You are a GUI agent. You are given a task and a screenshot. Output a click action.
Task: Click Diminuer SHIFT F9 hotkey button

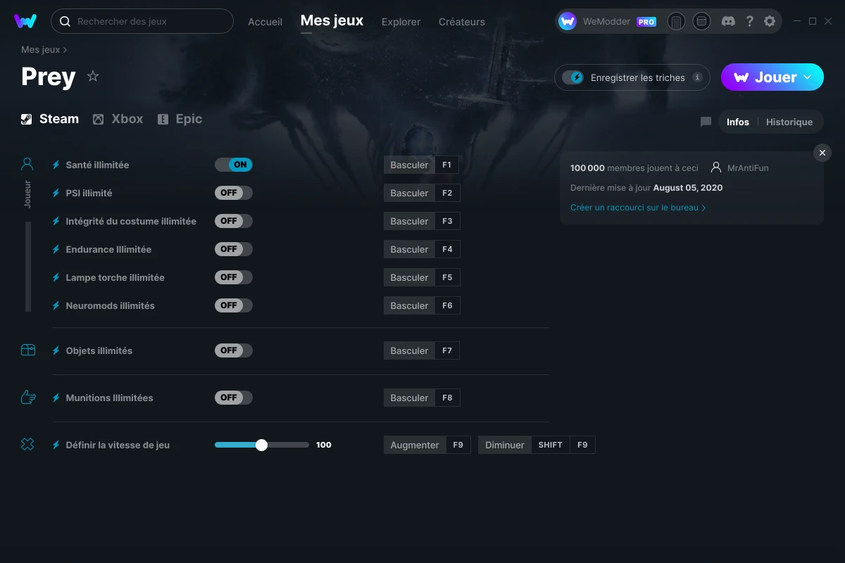[x=537, y=445]
